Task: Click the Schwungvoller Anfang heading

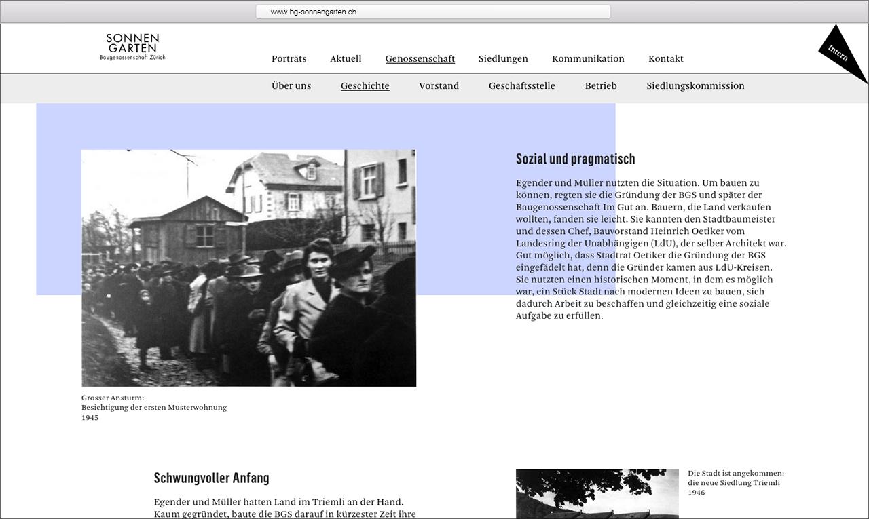Action: [x=211, y=478]
